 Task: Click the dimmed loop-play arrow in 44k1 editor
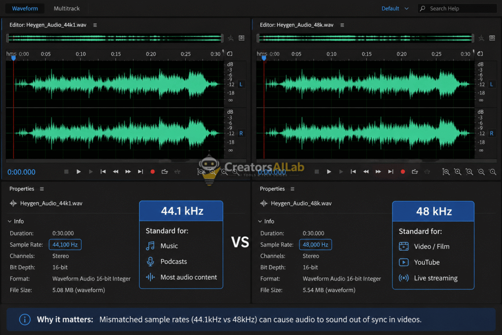click(x=91, y=172)
